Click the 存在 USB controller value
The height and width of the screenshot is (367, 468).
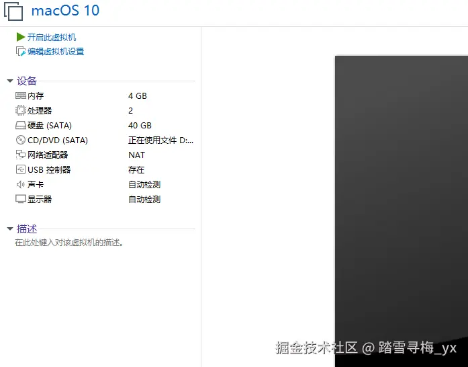pyautogui.click(x=136, y=170)
